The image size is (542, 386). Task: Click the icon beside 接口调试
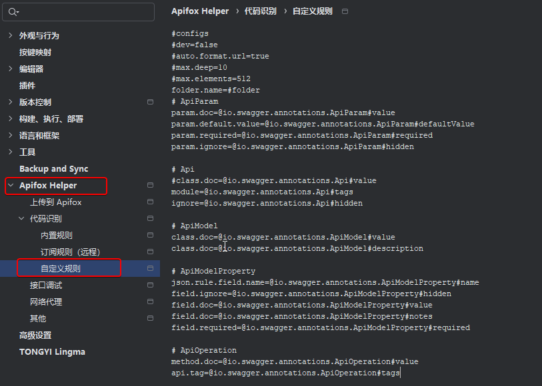(x=150, y=285)
